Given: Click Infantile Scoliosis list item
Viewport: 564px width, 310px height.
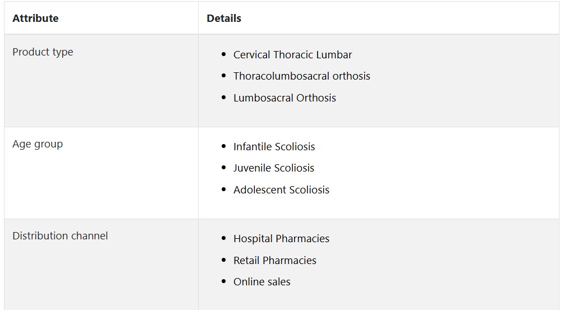Looking at the screenshot, I should 274,146.
